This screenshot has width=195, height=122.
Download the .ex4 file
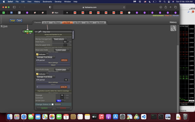[x=19, y=21]
